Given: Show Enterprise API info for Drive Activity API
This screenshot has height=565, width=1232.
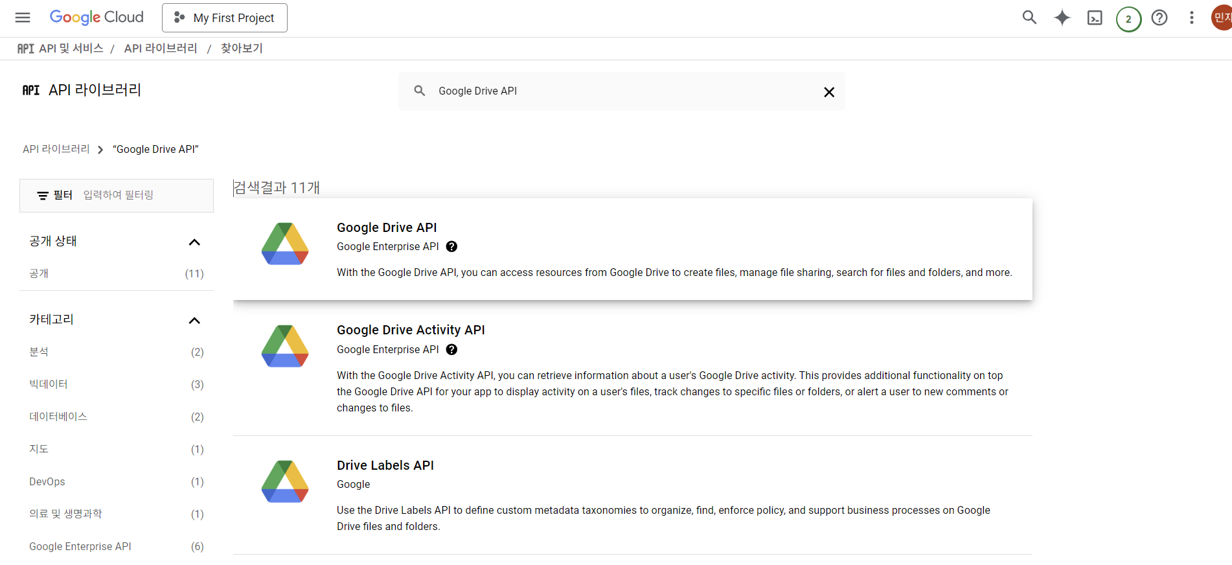Looking at the screenshot, I should point(451,349).
